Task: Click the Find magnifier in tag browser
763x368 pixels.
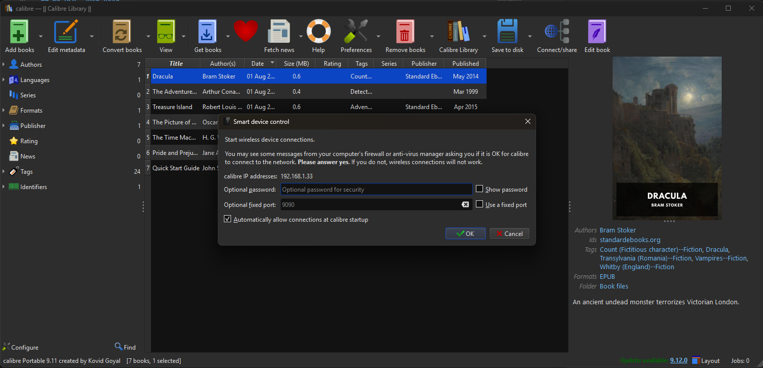Action: point(118,347)
